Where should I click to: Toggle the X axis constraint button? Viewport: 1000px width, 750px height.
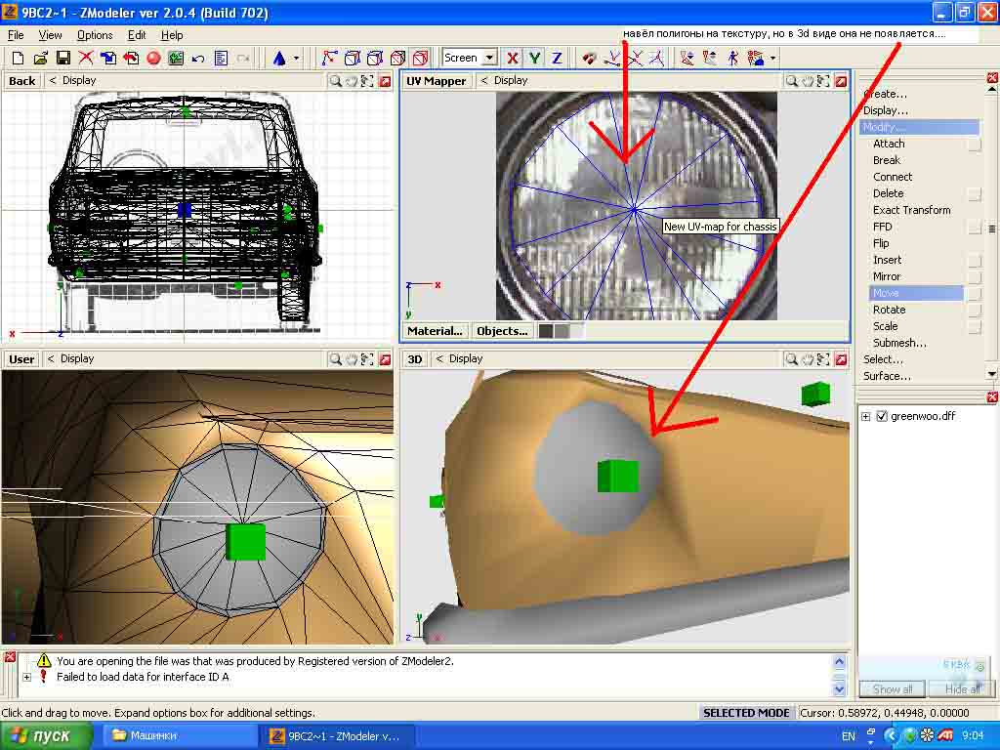512,59
